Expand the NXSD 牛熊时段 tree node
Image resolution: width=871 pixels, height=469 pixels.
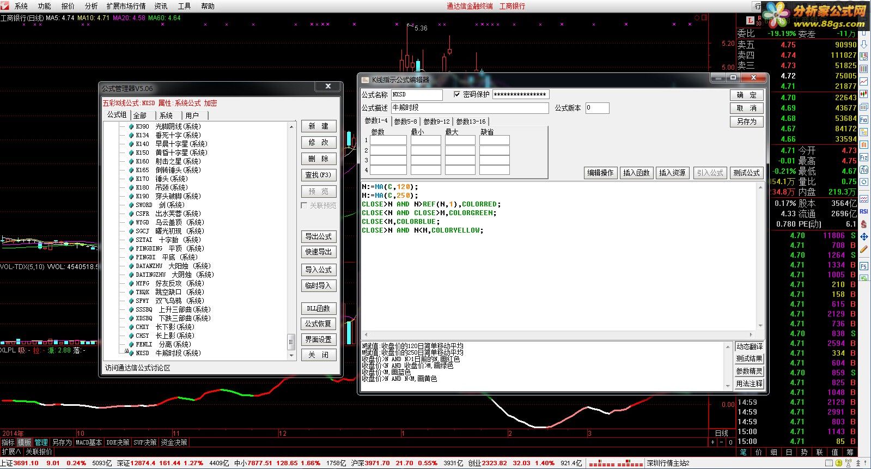coord(126,351)
